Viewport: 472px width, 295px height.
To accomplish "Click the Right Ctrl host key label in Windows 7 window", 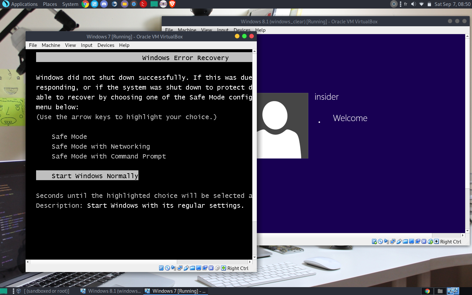I will pos(238,268).
